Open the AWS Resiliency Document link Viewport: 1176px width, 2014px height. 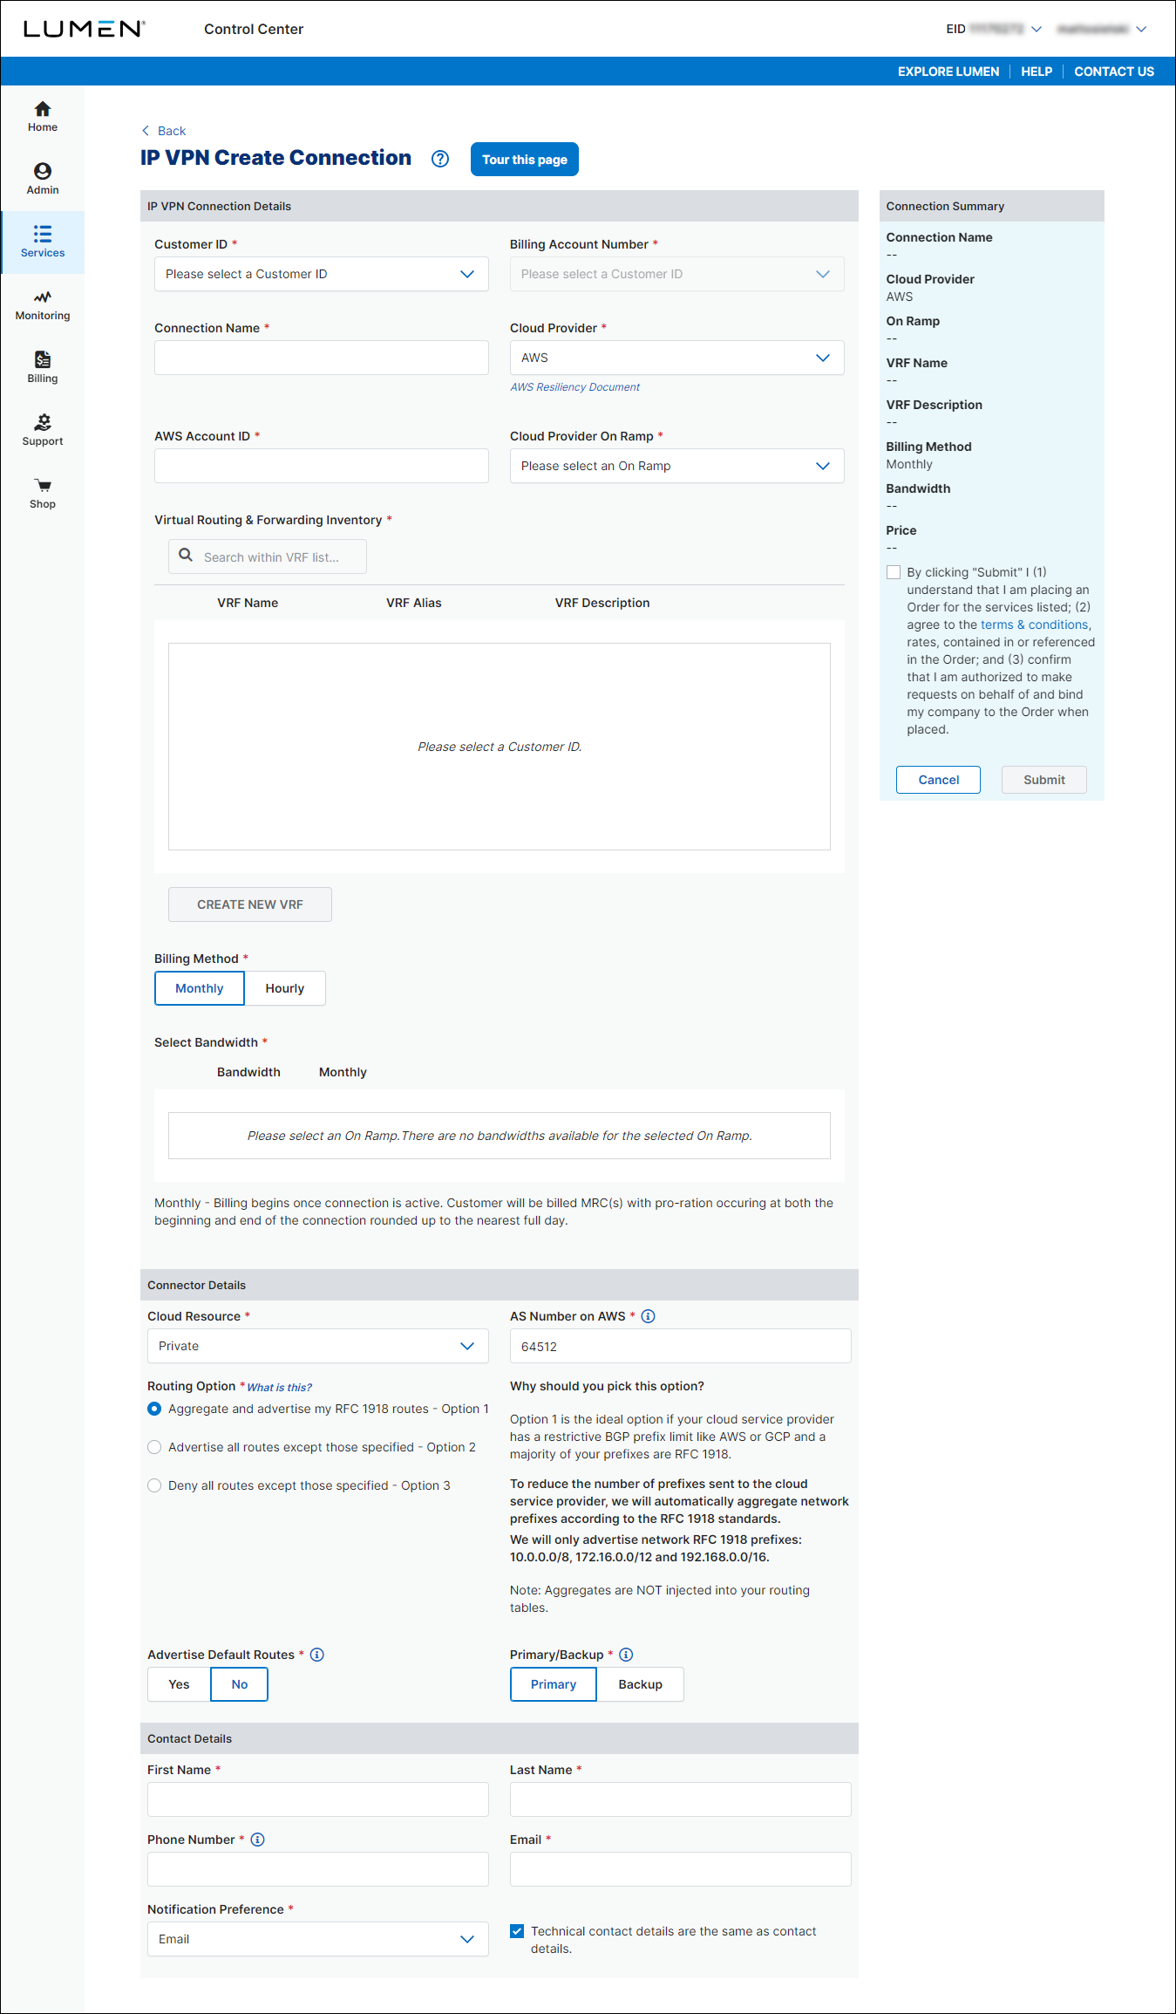(x=575, y=387)
